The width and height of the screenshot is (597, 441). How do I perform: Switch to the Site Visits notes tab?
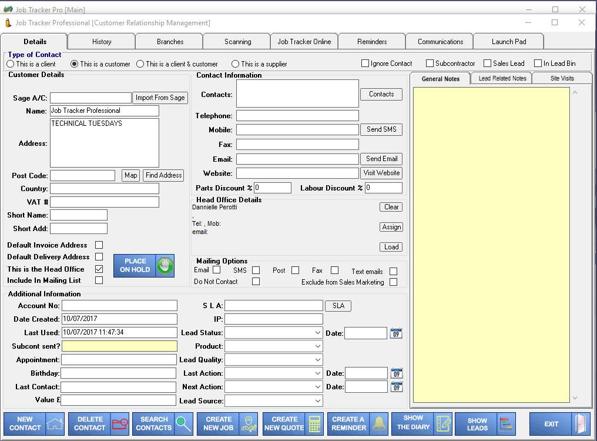coord(562,78)
